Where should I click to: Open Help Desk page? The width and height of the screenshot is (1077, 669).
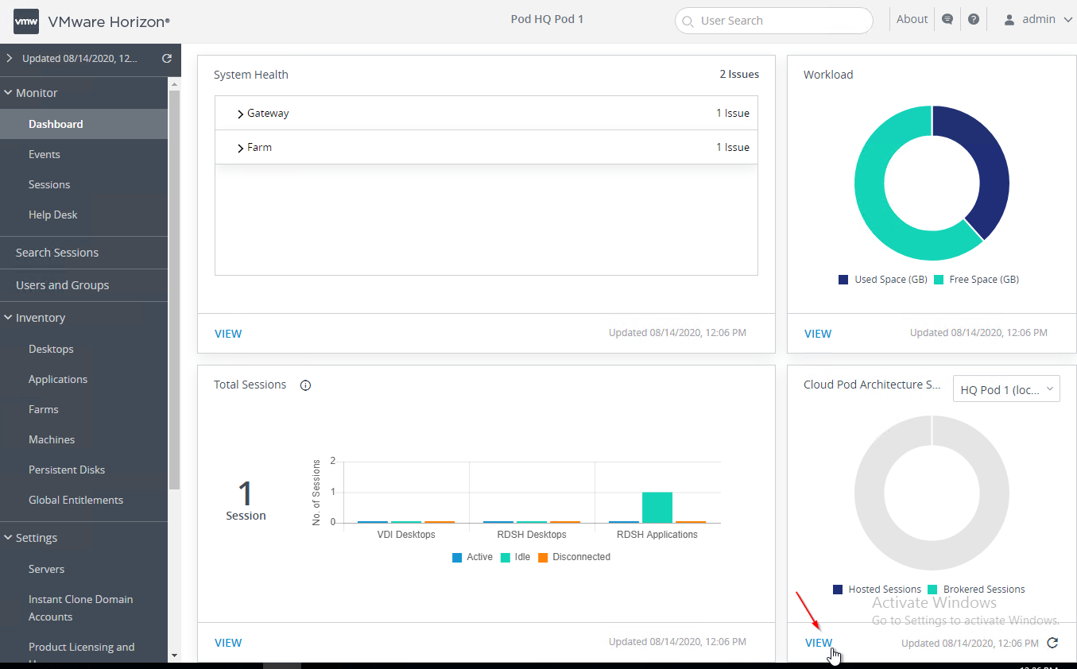[x=53, y=215]
